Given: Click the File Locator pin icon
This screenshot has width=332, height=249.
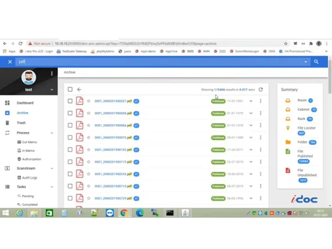Looking at the screenshot, I should (288, 128).
